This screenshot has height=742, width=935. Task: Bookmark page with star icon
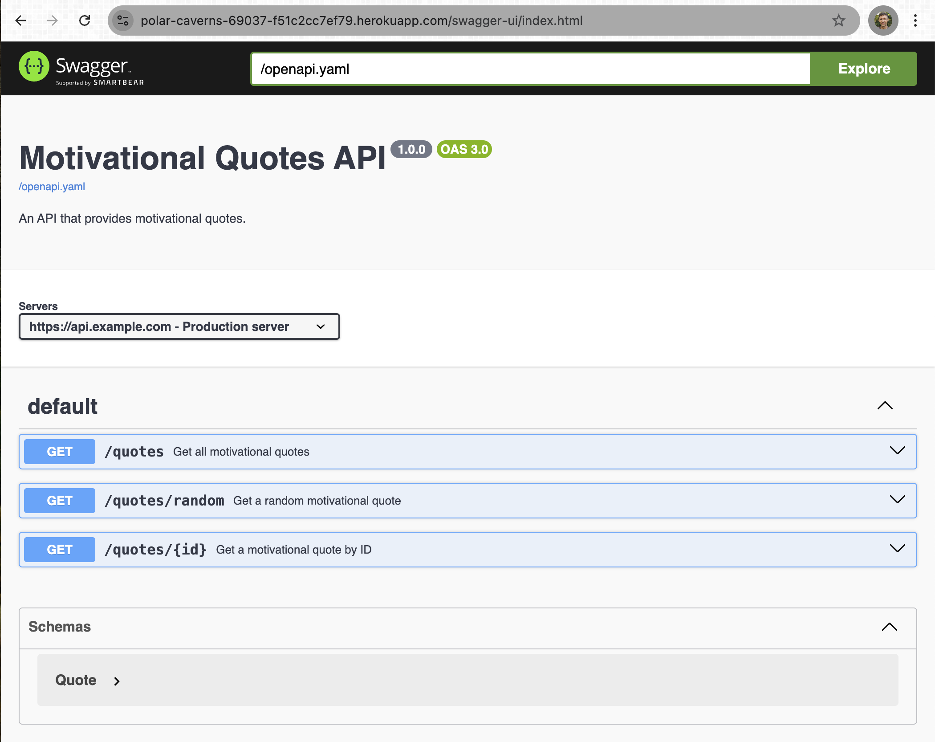pos(838,20)
